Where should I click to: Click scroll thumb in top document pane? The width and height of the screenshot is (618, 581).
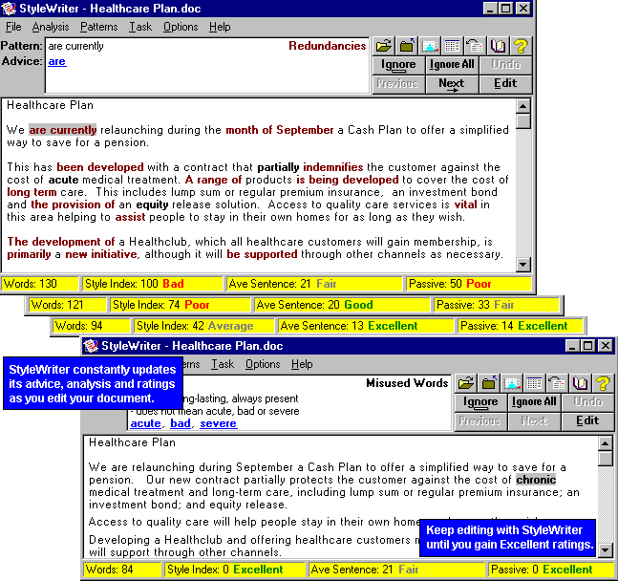523,121
